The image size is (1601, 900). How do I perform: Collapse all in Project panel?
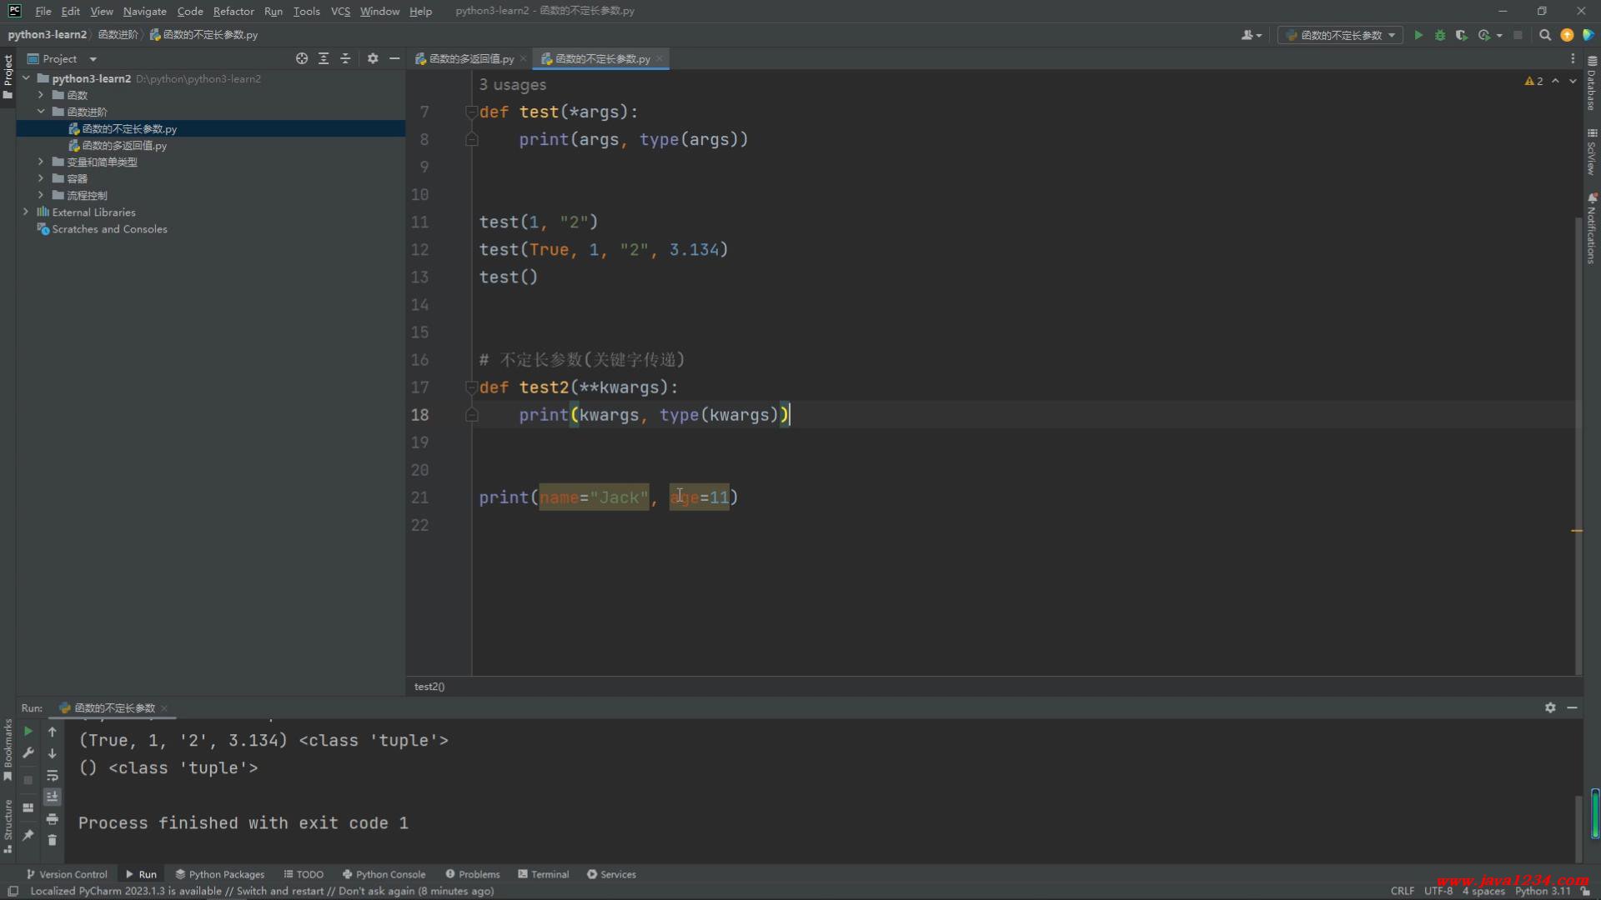345,58
